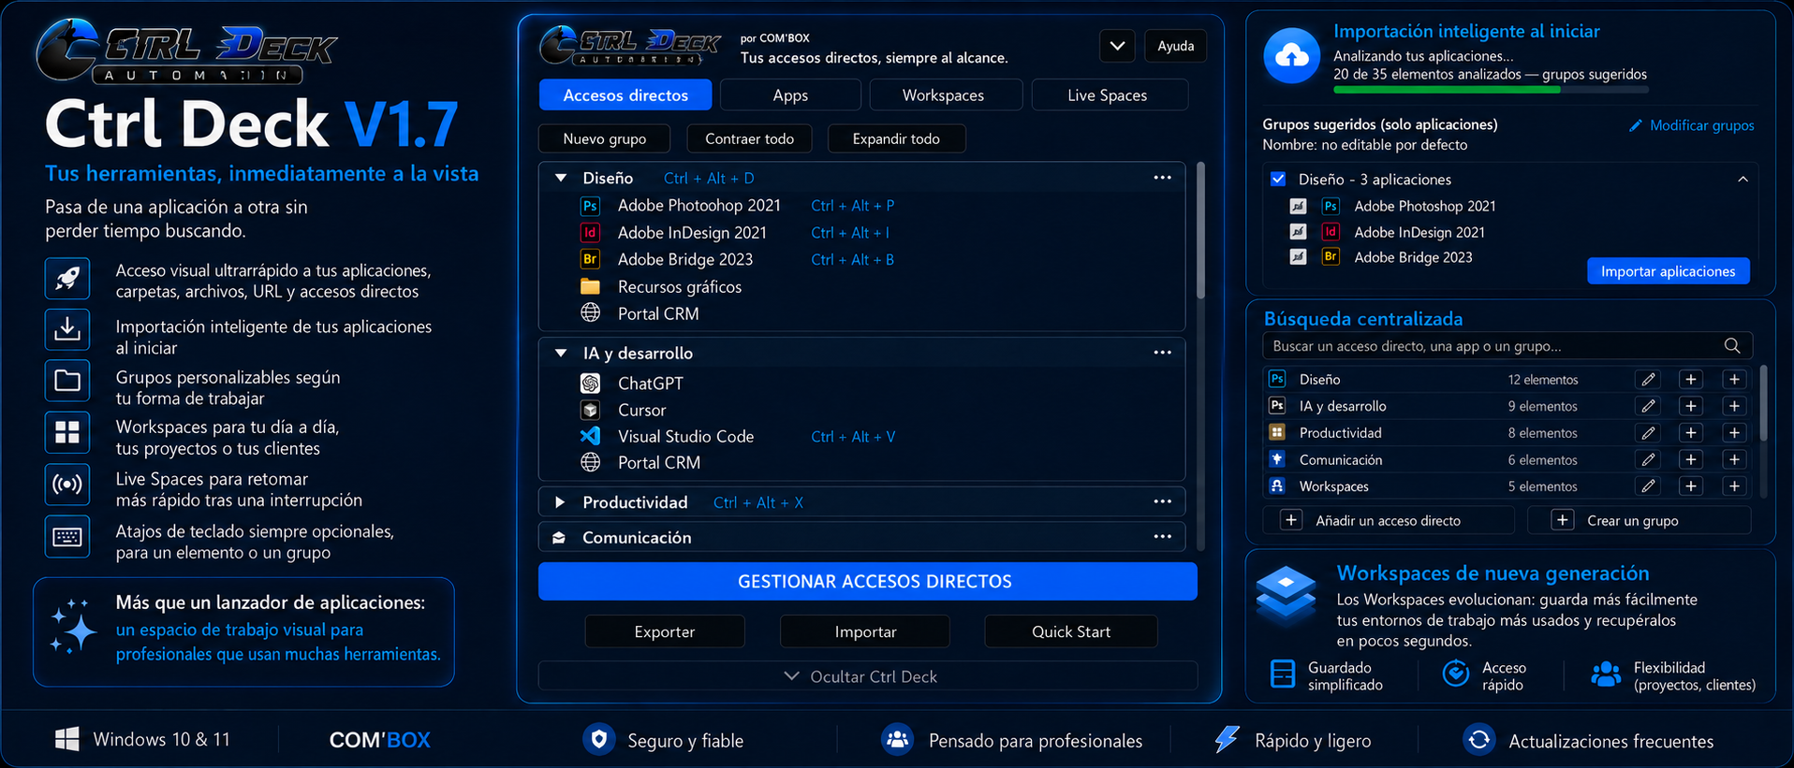The width and height of the screenshot is (1794, 768).
Task: Collapse the Diseño group triangle
Action: pos(561,178)
